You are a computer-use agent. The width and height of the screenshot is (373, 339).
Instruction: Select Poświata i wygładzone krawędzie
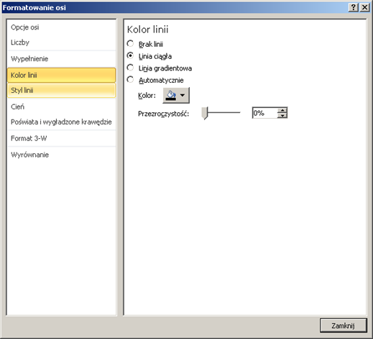pos(61,122)
